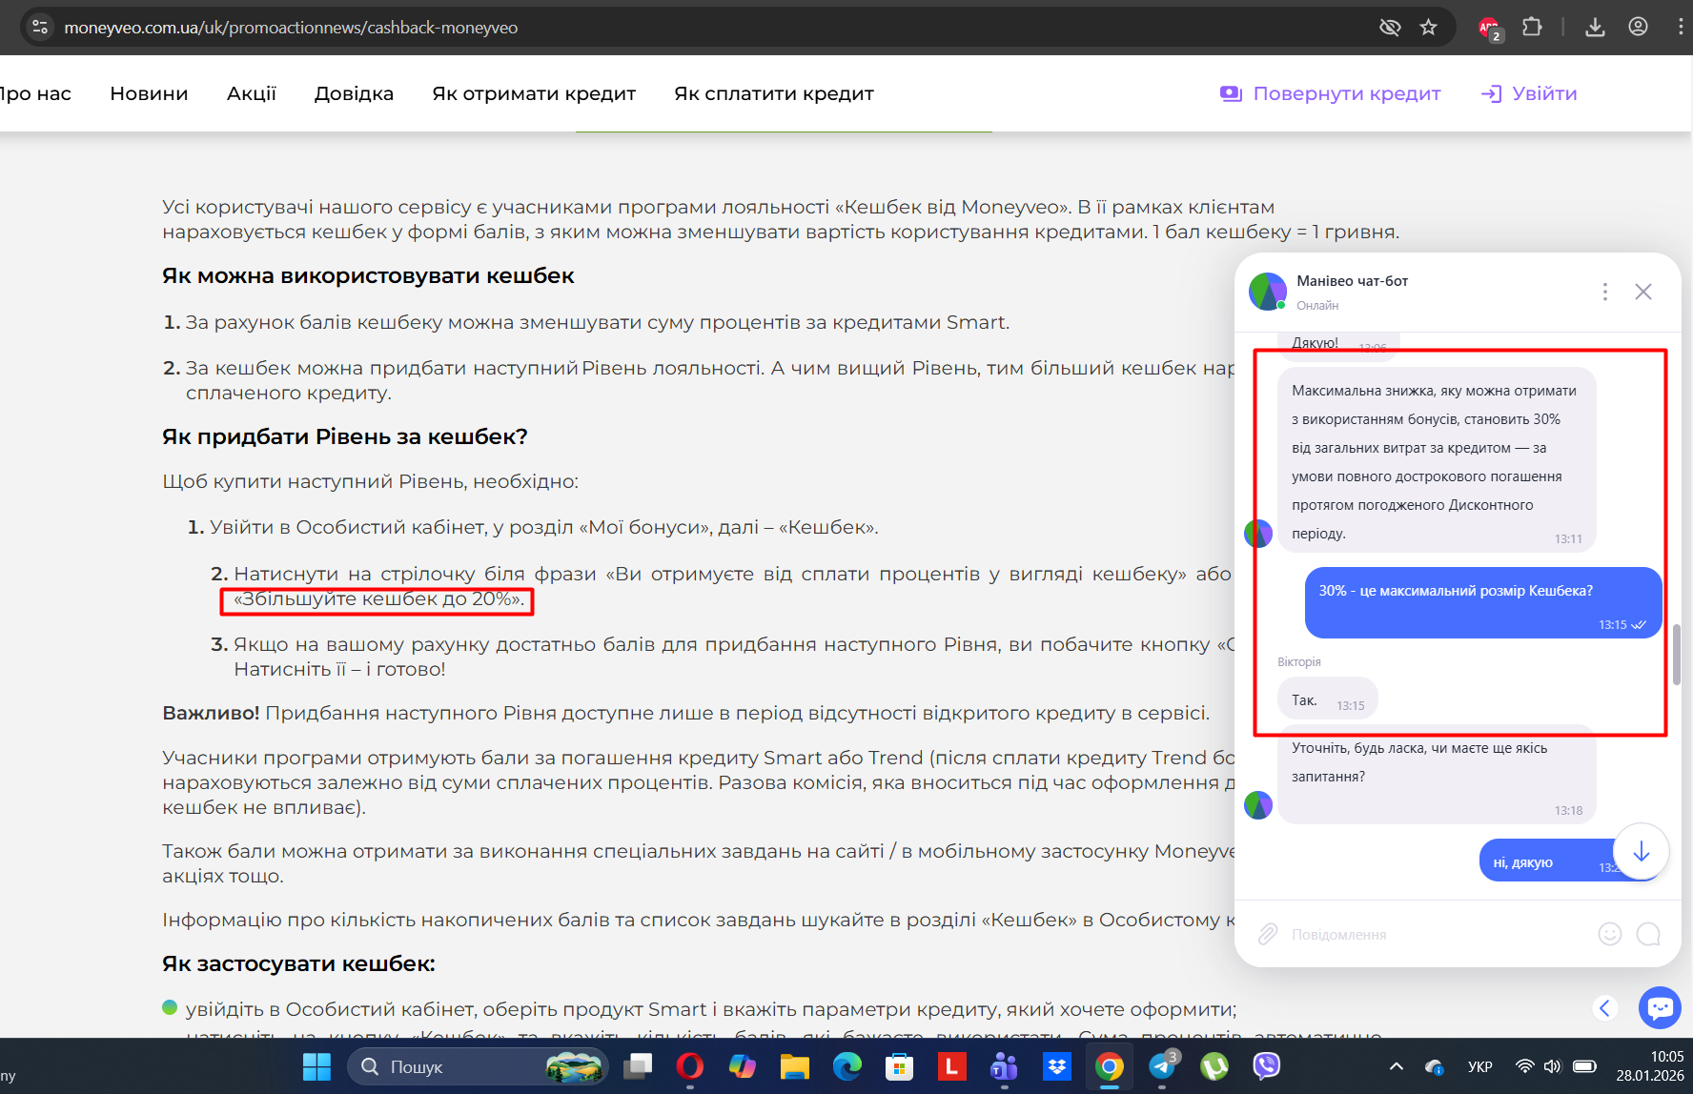Click the tracking protection eye icon
This screenshot has width=1693, height=1094.
(1390, 27)
